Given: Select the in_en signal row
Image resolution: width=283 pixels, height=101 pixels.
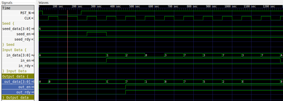Looking at the screenshot, I should 18,60.
